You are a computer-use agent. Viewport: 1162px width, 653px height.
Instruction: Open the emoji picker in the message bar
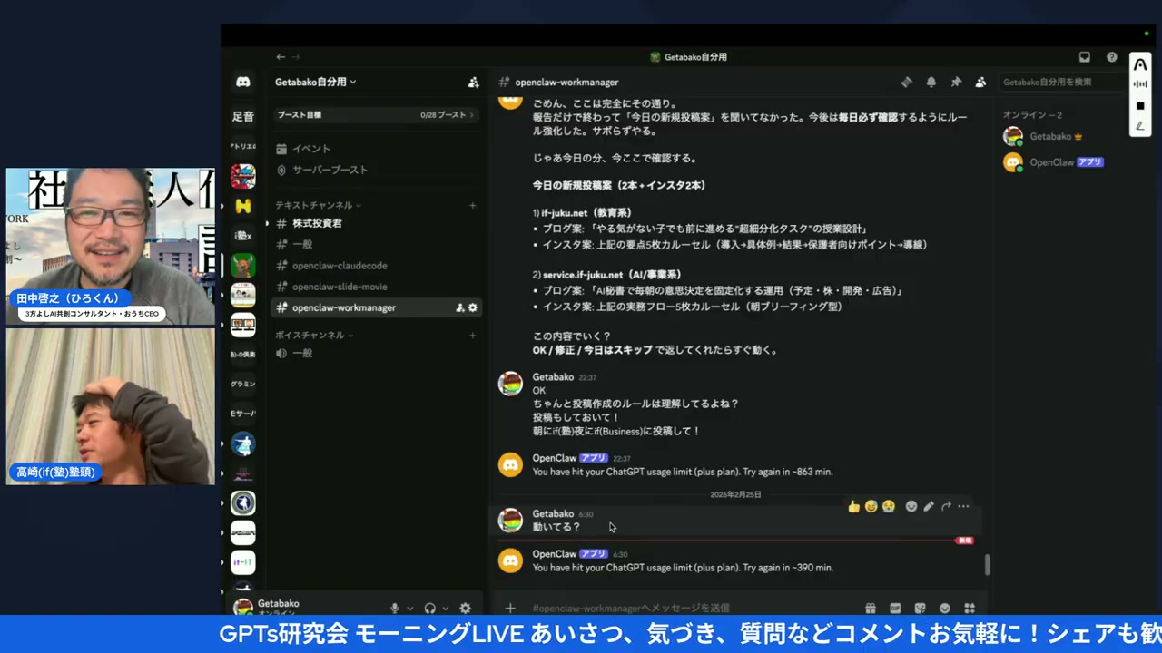(944, 608)
